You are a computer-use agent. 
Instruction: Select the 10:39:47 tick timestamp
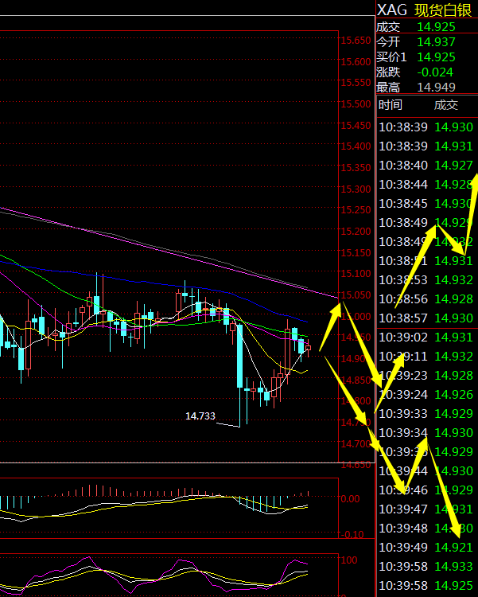pyautogui.click(x=403, y=509)
